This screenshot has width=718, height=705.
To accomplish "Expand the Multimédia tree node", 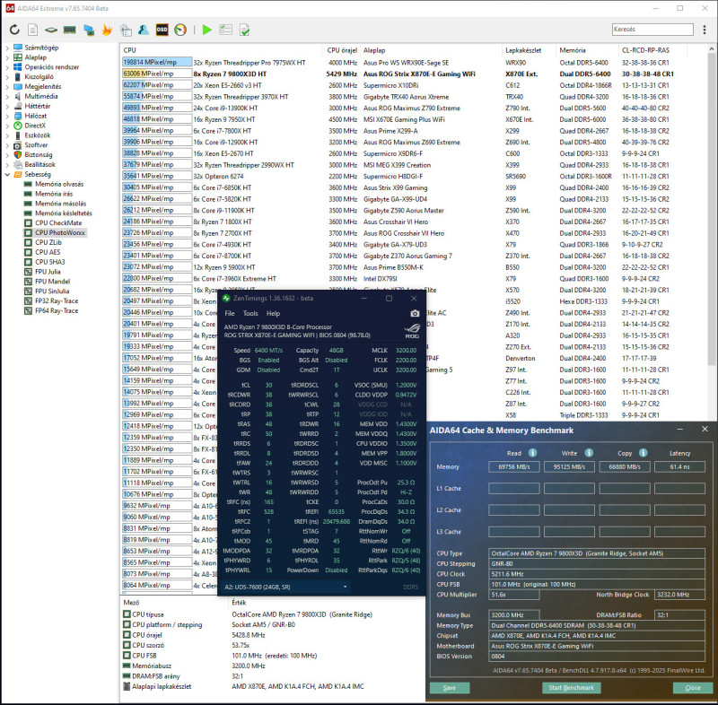I will 7,96.
